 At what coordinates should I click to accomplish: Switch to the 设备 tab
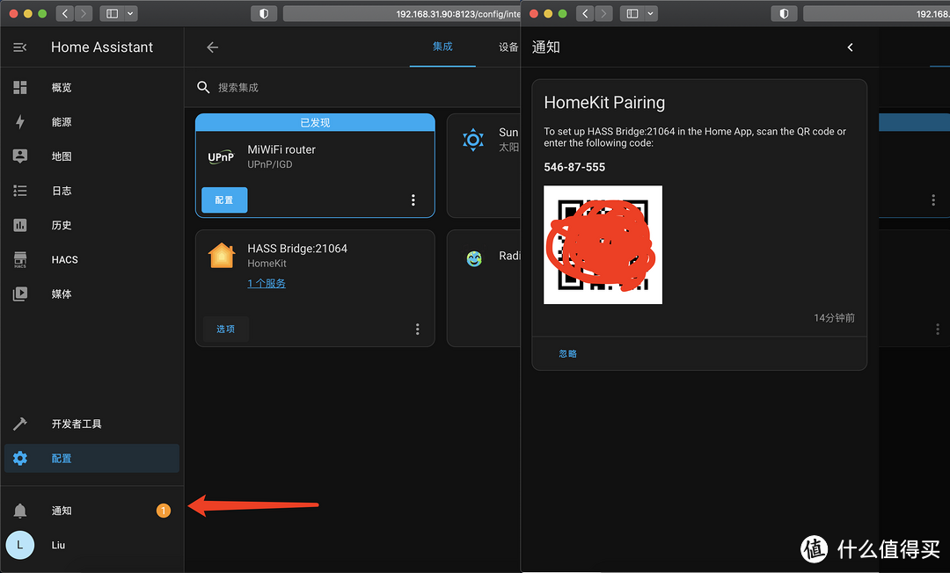point(508,47)
